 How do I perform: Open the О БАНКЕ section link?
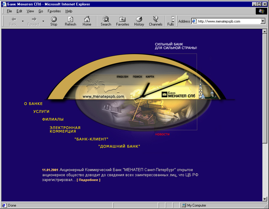tap(33, 104)
